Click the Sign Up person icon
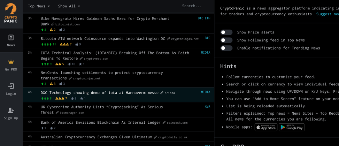The image size is (339, 146). pyautogui.click(x=11, y=110)
